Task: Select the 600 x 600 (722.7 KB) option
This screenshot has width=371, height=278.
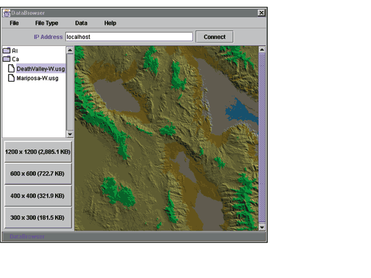Action: point(37,174)
